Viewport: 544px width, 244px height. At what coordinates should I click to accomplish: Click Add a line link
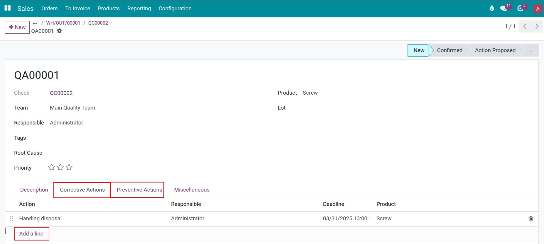[31, 234]
